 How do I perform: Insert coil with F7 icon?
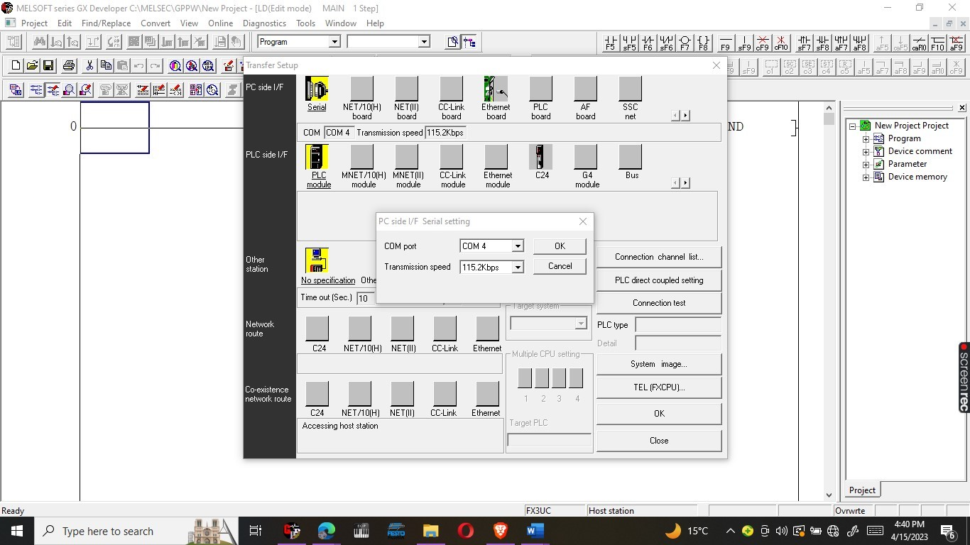pyautogui.click(x=685, y=43)
